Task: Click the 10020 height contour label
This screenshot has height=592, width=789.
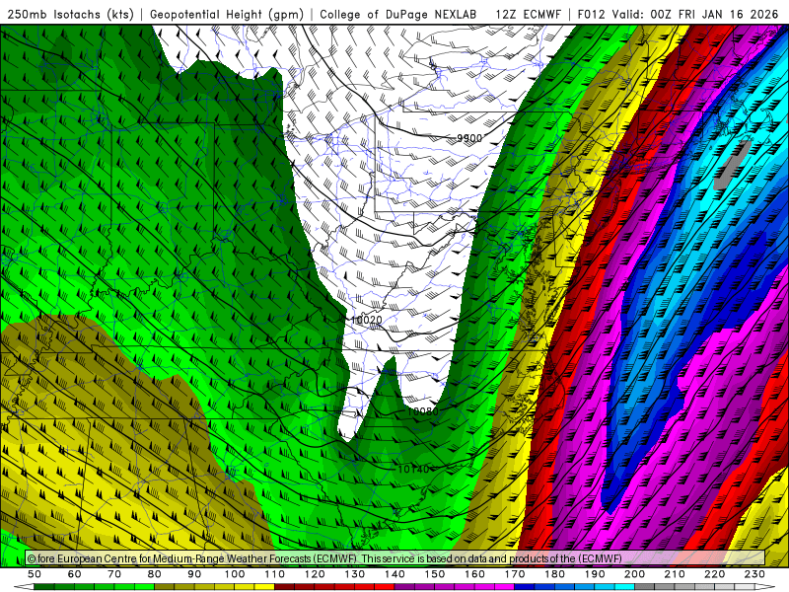Action: (x=366, y=320)
